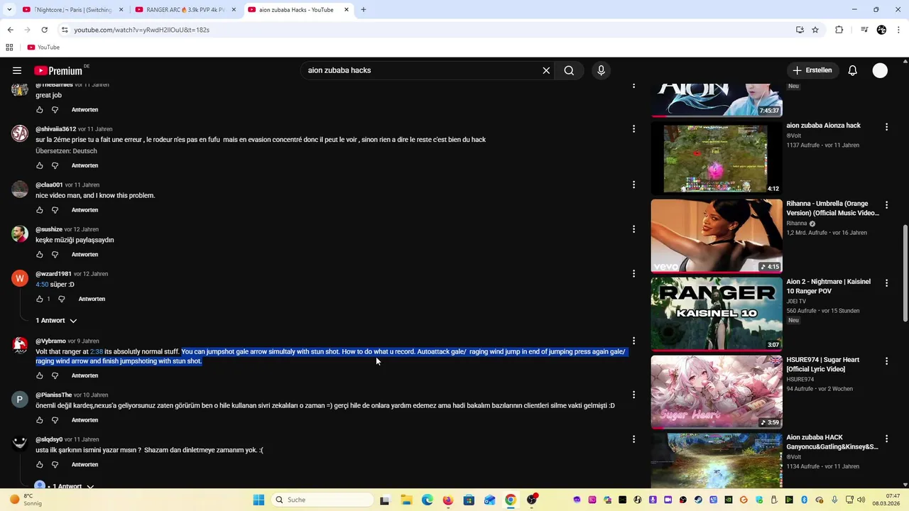The height and width of the screenshot is (511, 909).
Task: Jump to timestamp 2:38 in Vybramo comment
Action: pyautogui.click(x=97, y=352)
